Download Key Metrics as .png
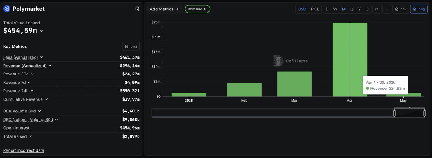The width and height of the screenshot is (432, 158). pos(131,46)
